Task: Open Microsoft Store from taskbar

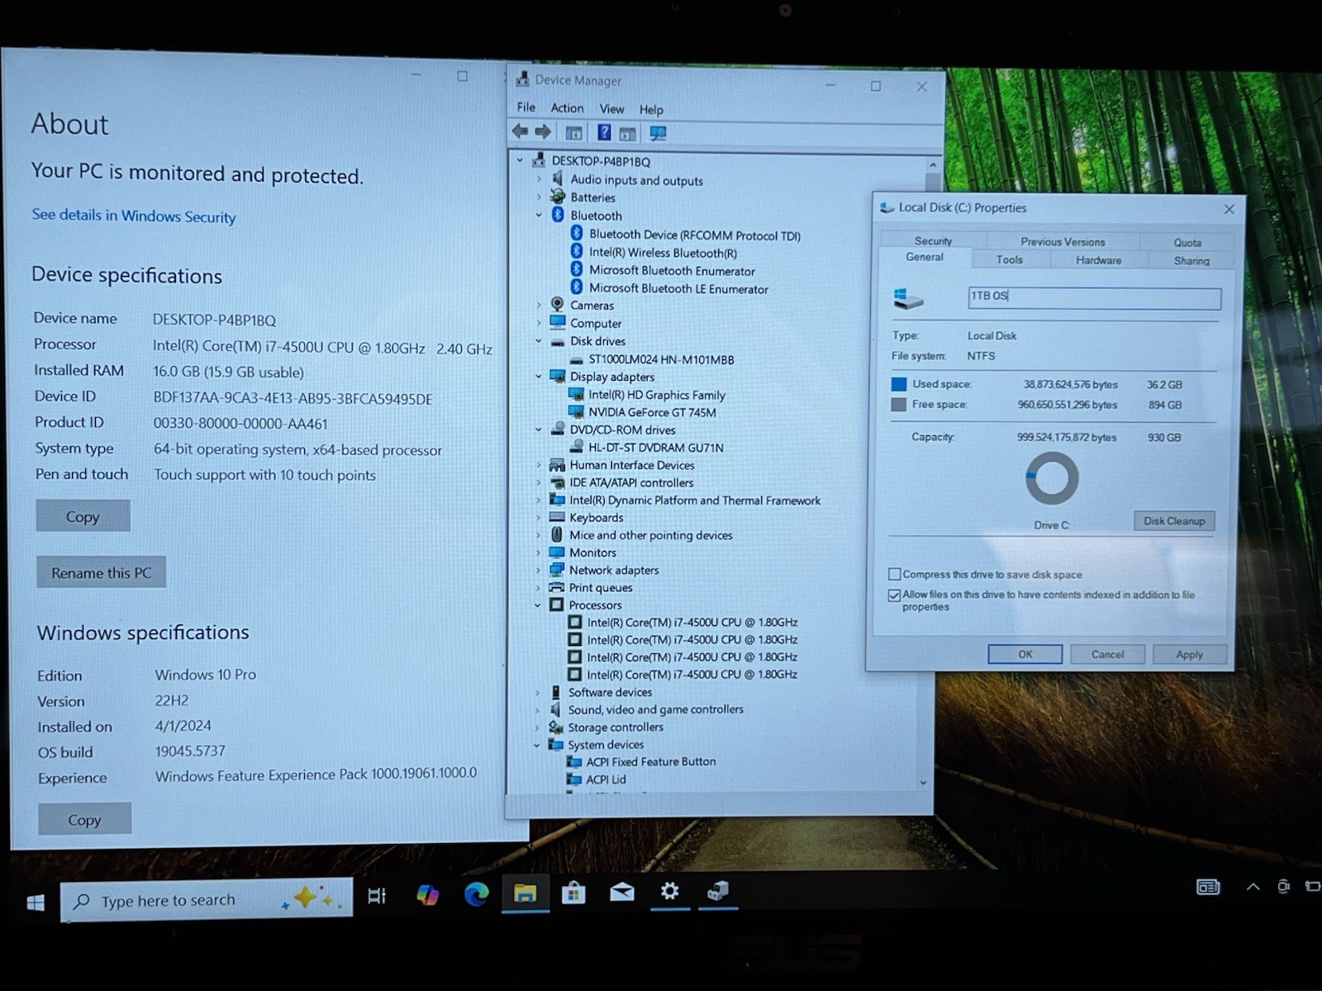Action: tap(573, 893)
